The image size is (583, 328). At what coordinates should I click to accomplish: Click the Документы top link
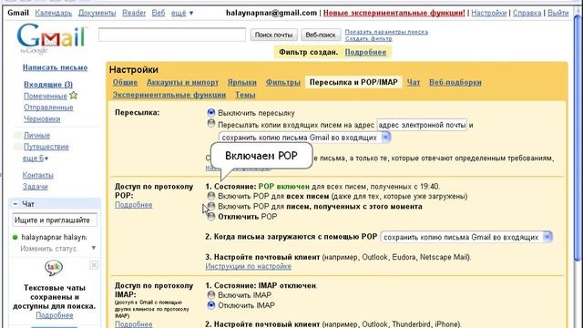pos(97,13)
